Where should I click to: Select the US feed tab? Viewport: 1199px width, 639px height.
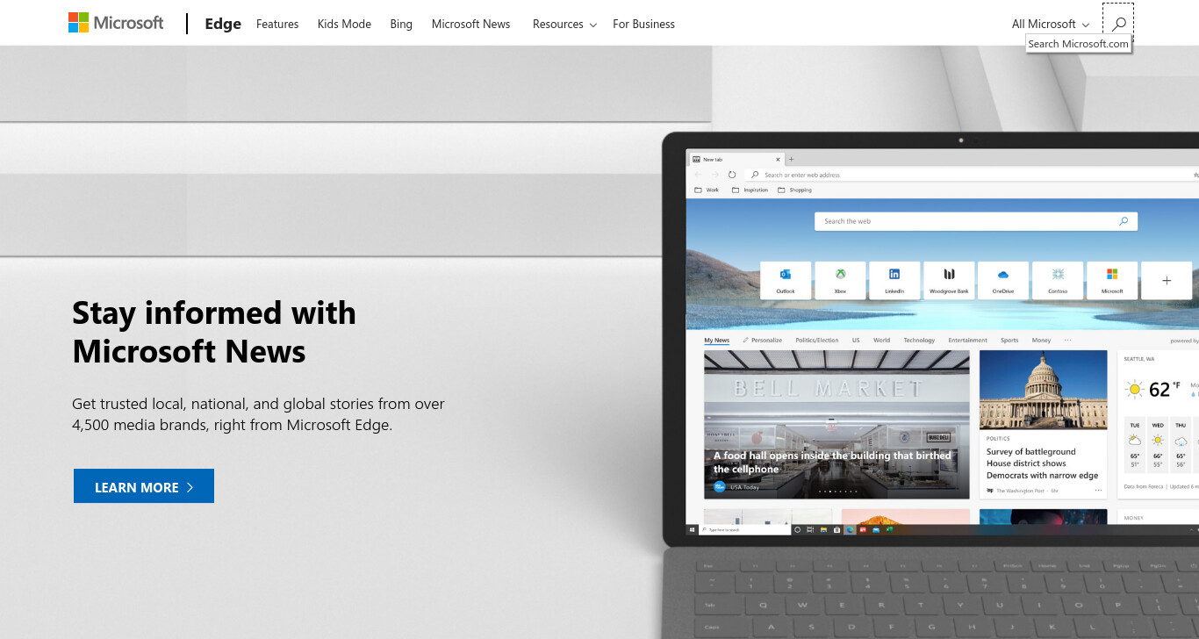(x=855, y=341)
